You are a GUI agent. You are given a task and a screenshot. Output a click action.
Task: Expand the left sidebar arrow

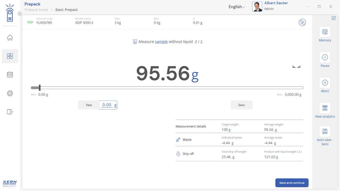[x=20, y=14]
